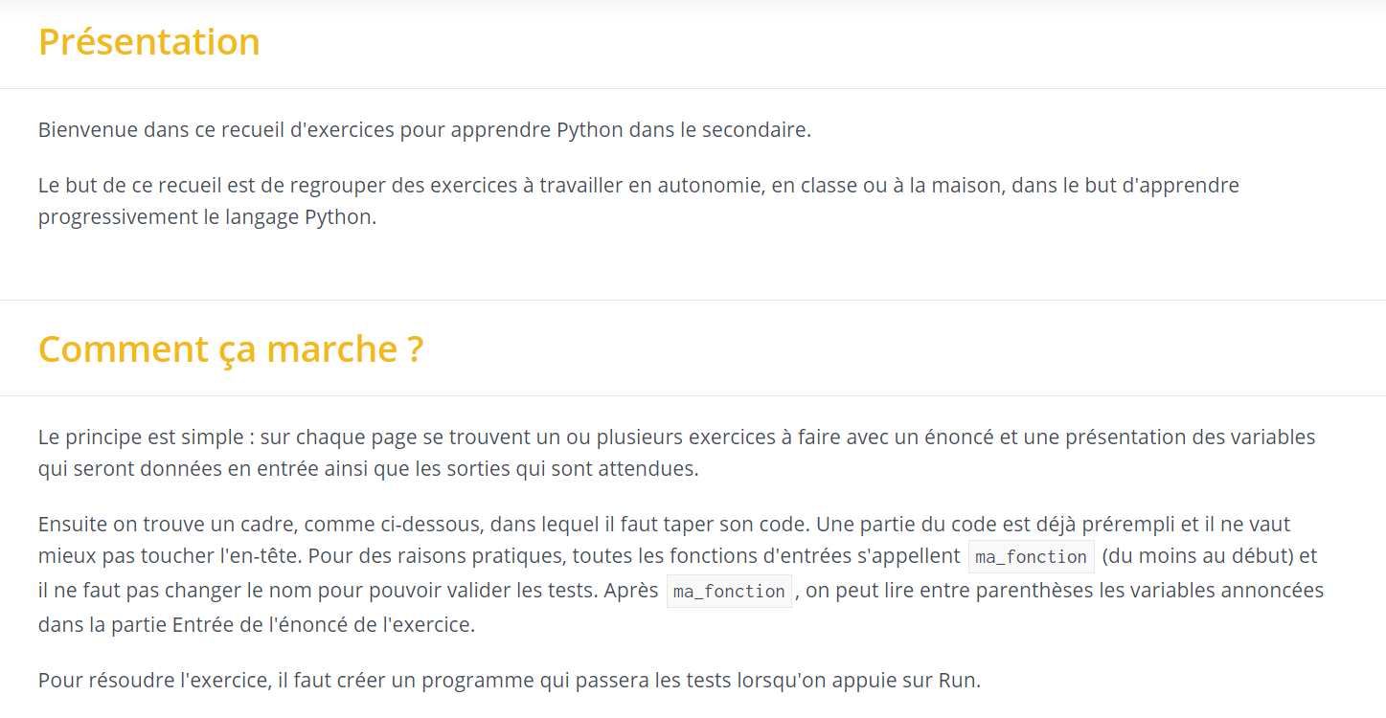Click the divider line below Comment ça marche ?
The image size is (1386, 718).
pyautogui.click(x=693, y=395)
